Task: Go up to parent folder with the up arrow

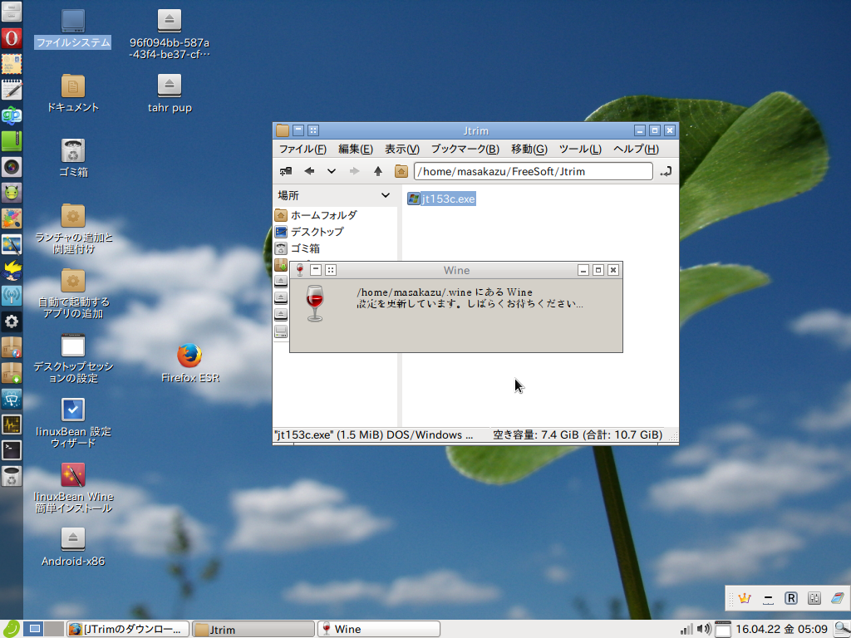Action: (x=378, y=171)
